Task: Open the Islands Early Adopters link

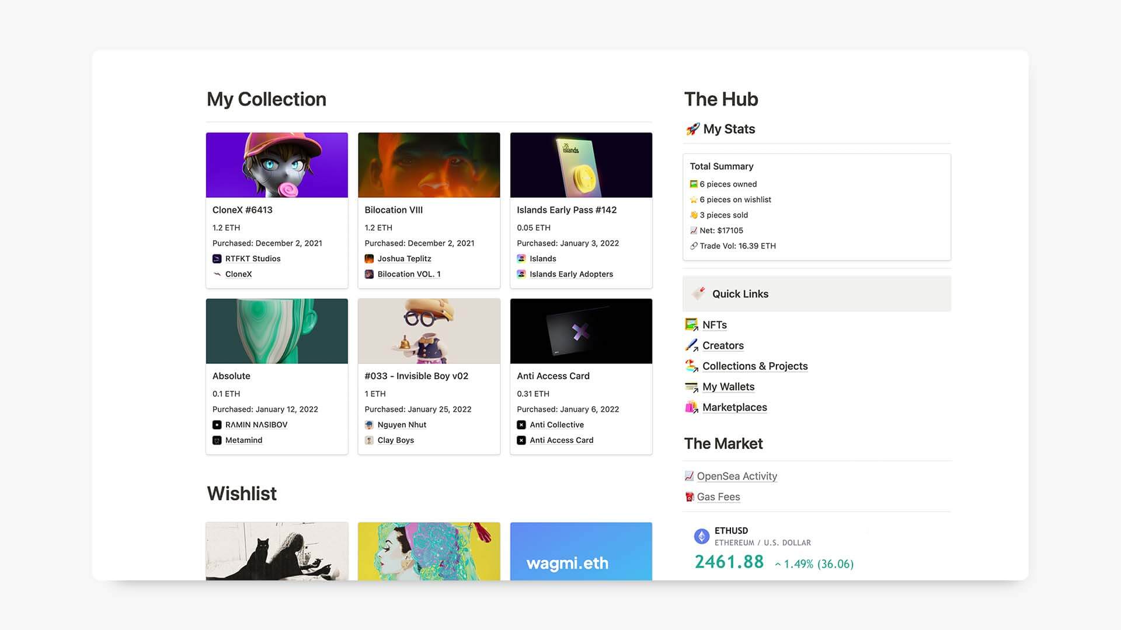Action: pyautogui.click(x=571, y=274)
